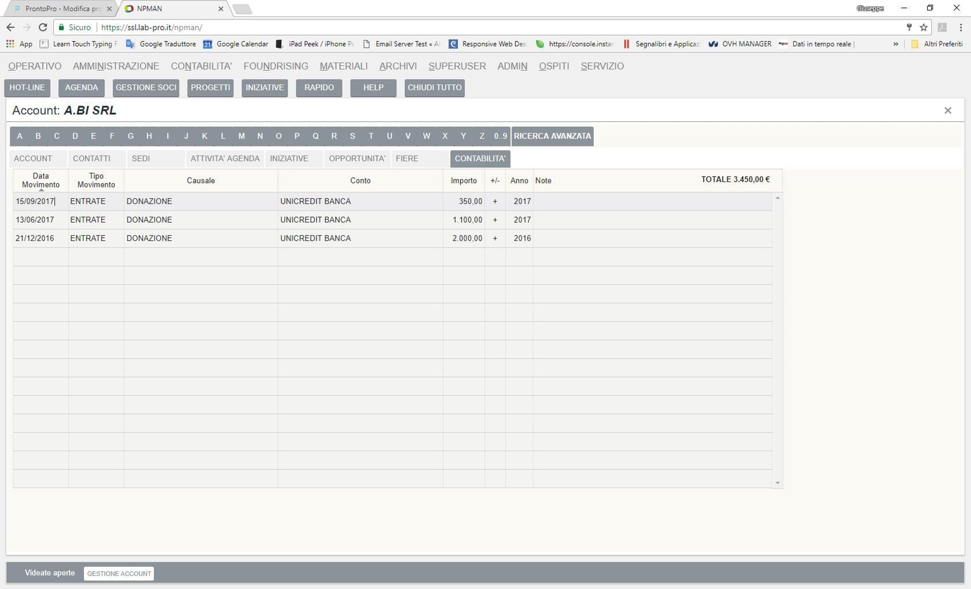Open the MATERIALI menu
This screenshot has width=971, height=589.
click(x=344, y=66)
